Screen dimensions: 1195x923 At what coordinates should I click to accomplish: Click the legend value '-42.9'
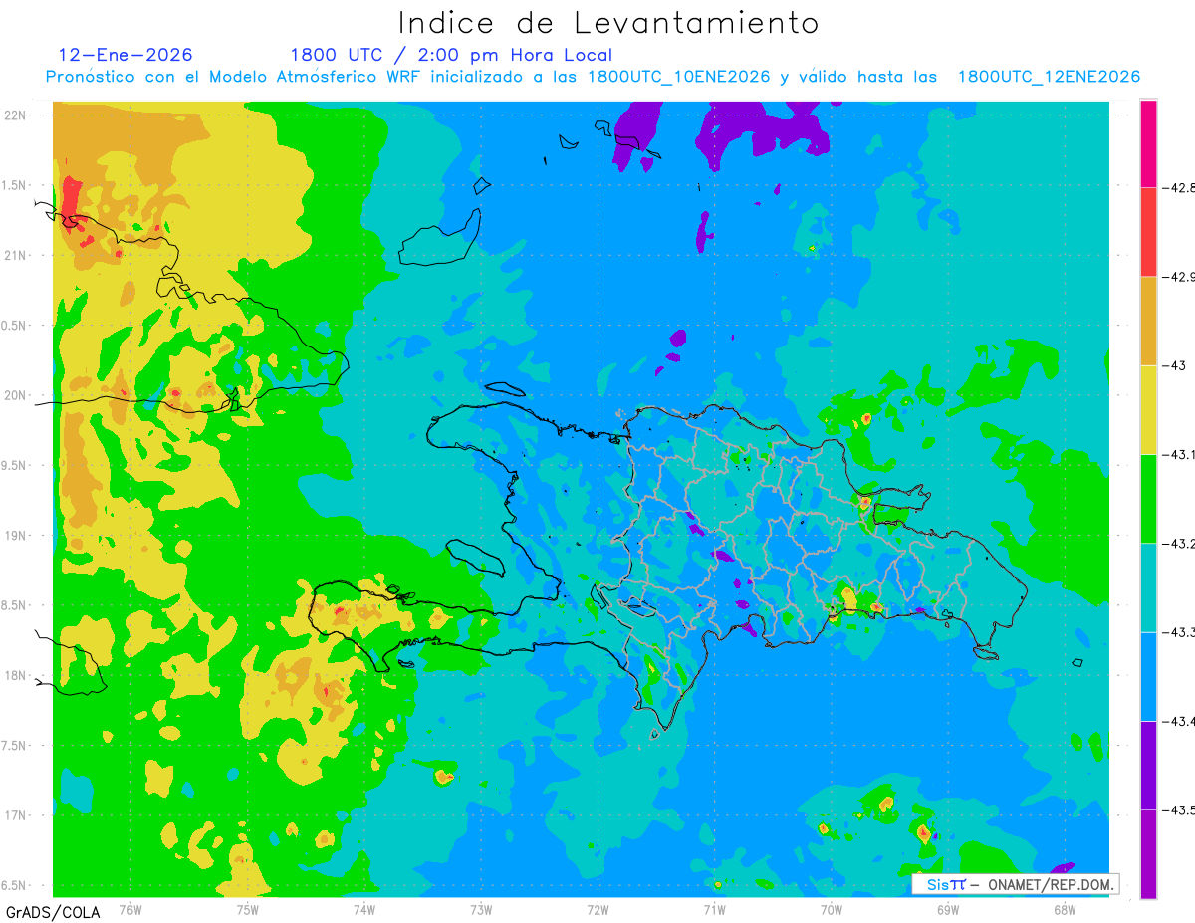coord(1180,276)
